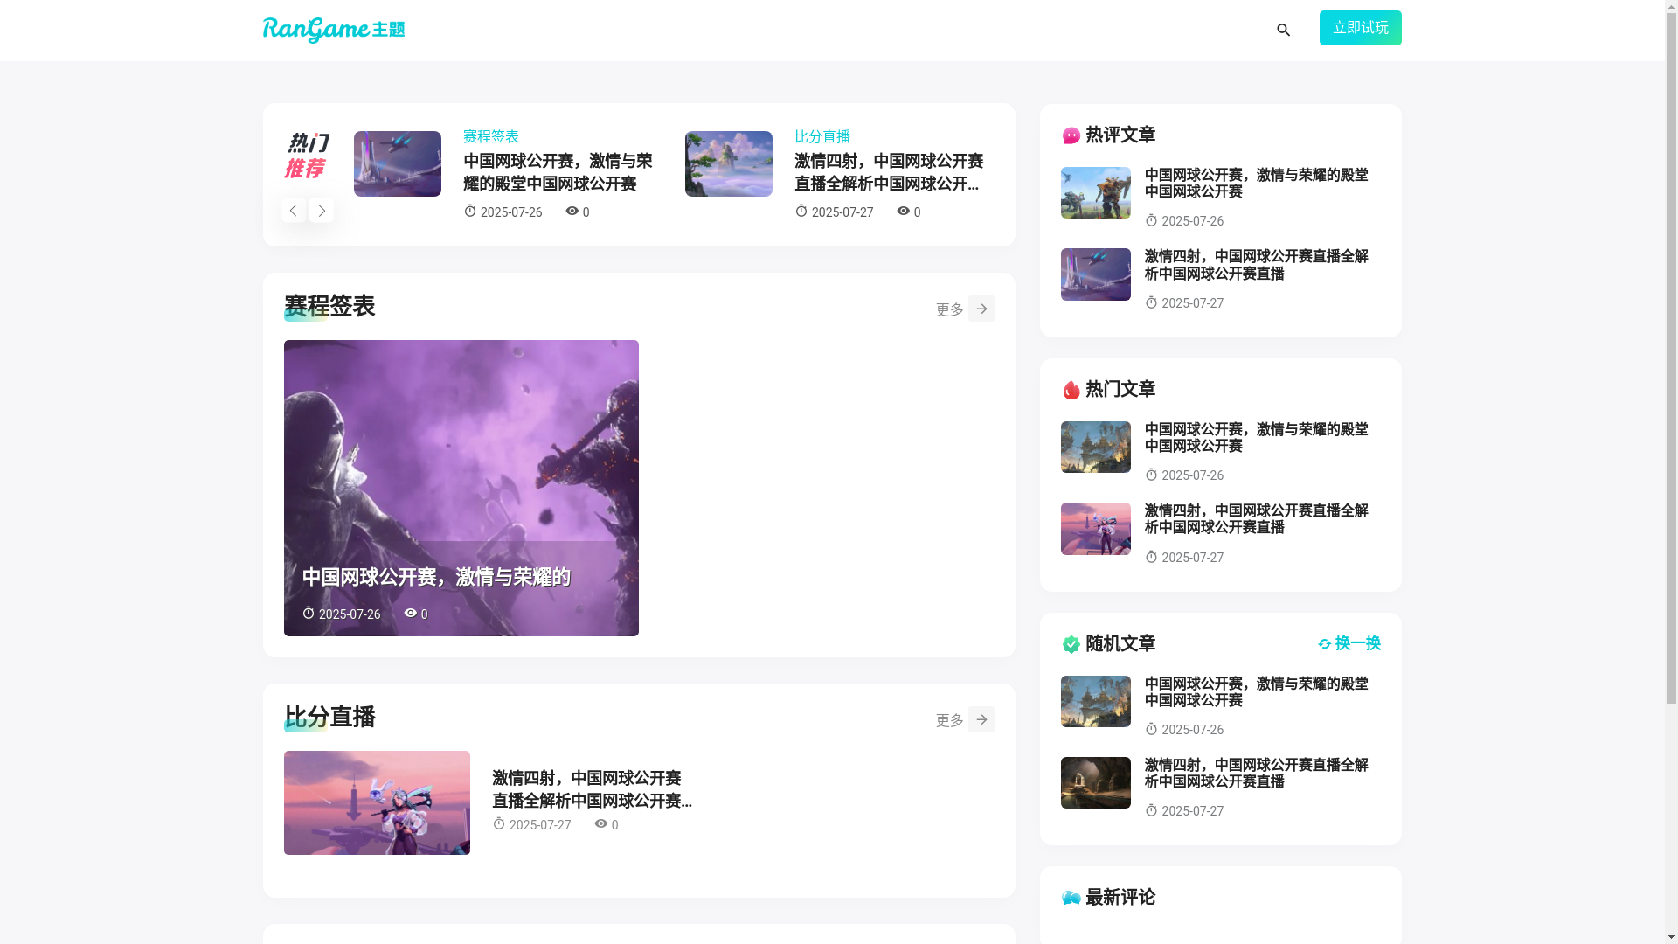The image size is (1678, 944).
Task: Click first 随机文章 pagoda thumbnail
Action: (x=1095, y=701)
